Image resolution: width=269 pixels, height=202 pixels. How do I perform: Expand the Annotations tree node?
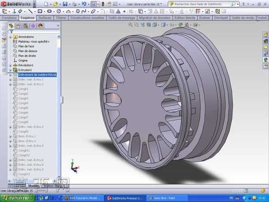10,37
